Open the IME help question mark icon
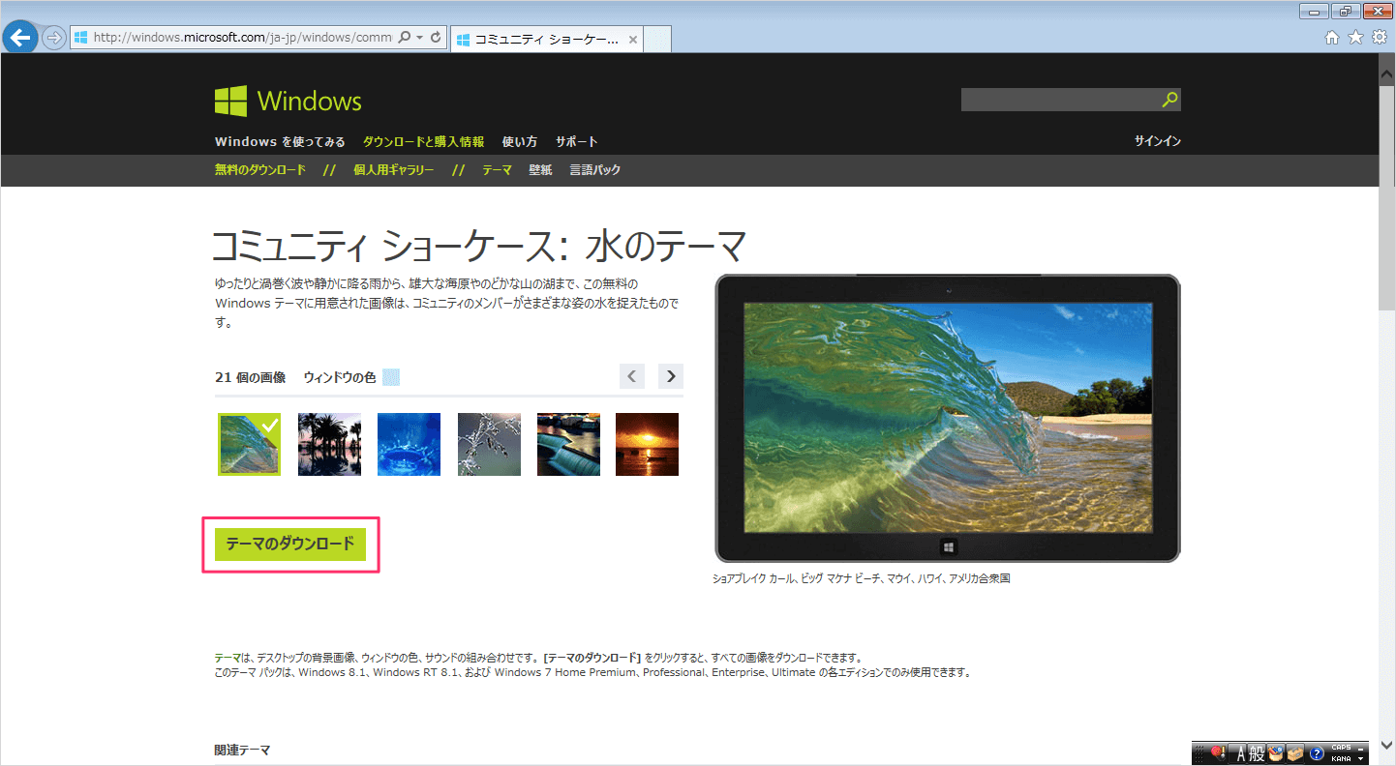The image size is (1396, 766). (x=1317, y=753)
